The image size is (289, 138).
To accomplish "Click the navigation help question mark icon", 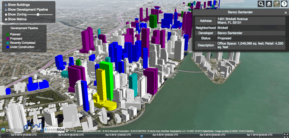I will (x=284, y=4).
